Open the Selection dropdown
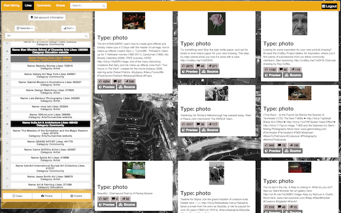341x213 pixels. 25,28
